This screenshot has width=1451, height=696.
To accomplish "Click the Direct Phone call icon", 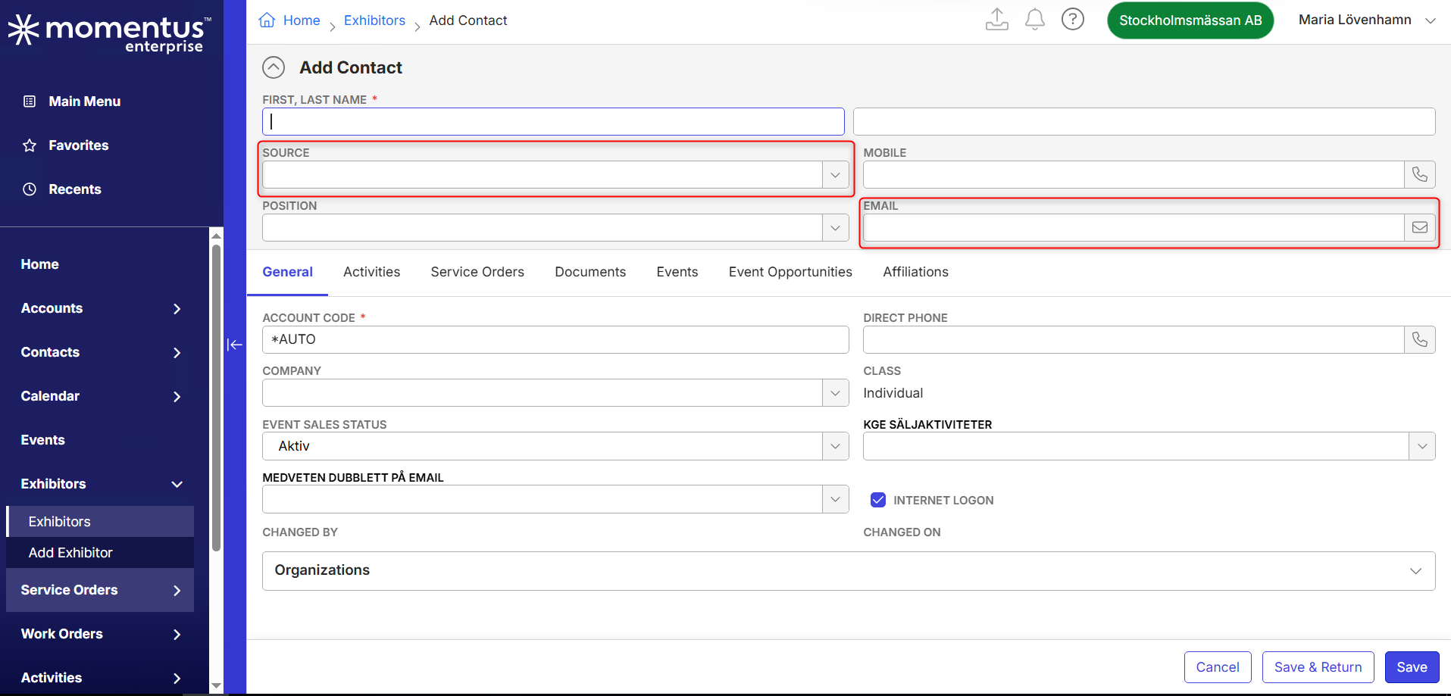I will coord(1420,340).
